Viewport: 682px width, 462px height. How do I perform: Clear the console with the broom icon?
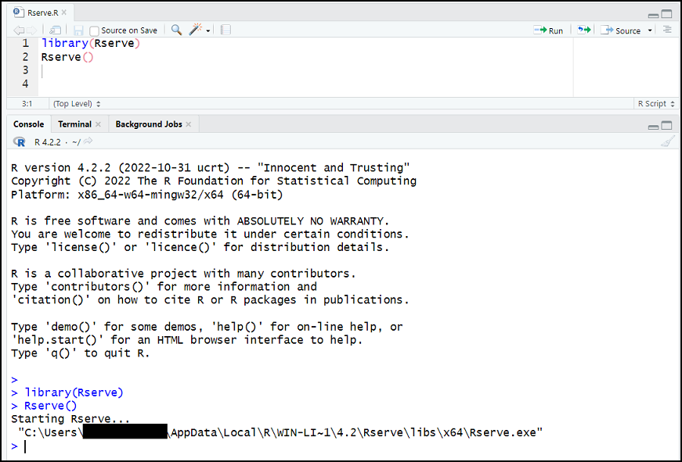(667, 141)
